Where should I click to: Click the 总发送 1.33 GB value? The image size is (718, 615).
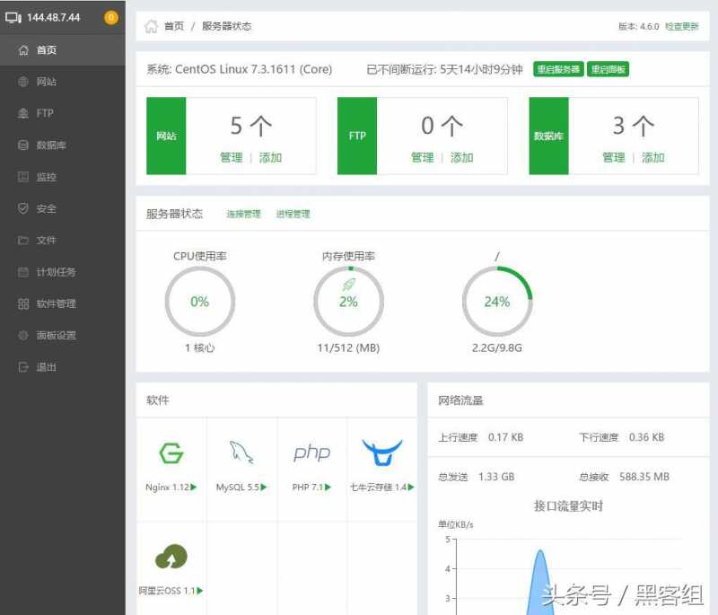pos(496,477)
